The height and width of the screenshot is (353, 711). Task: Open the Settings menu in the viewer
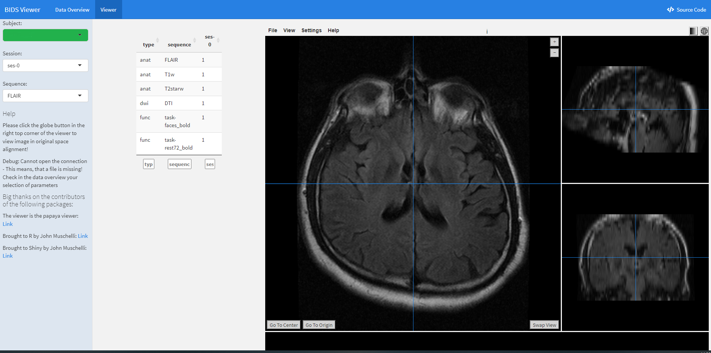point(311,30)
